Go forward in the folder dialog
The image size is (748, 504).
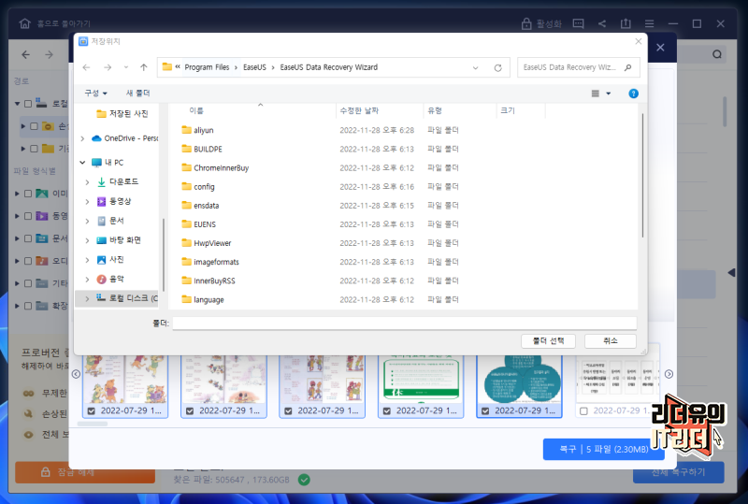point(108,67)
